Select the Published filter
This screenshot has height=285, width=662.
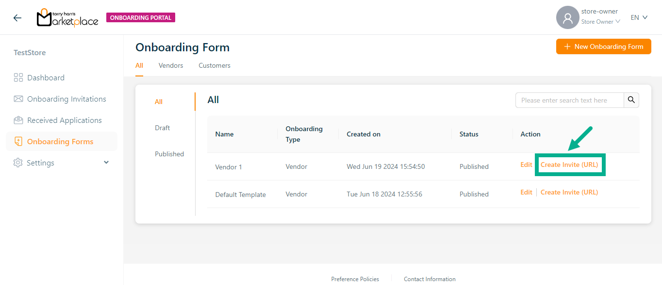169,154
